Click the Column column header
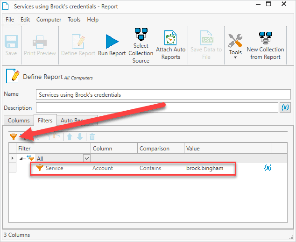Viewport: 296px width, 242px height. 114,148
